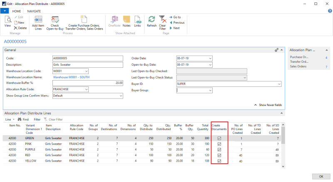Screen dimensions: 333x182
Task: Toggle Create Documents for YELLOW row
Action: click(x=219, y=161)
